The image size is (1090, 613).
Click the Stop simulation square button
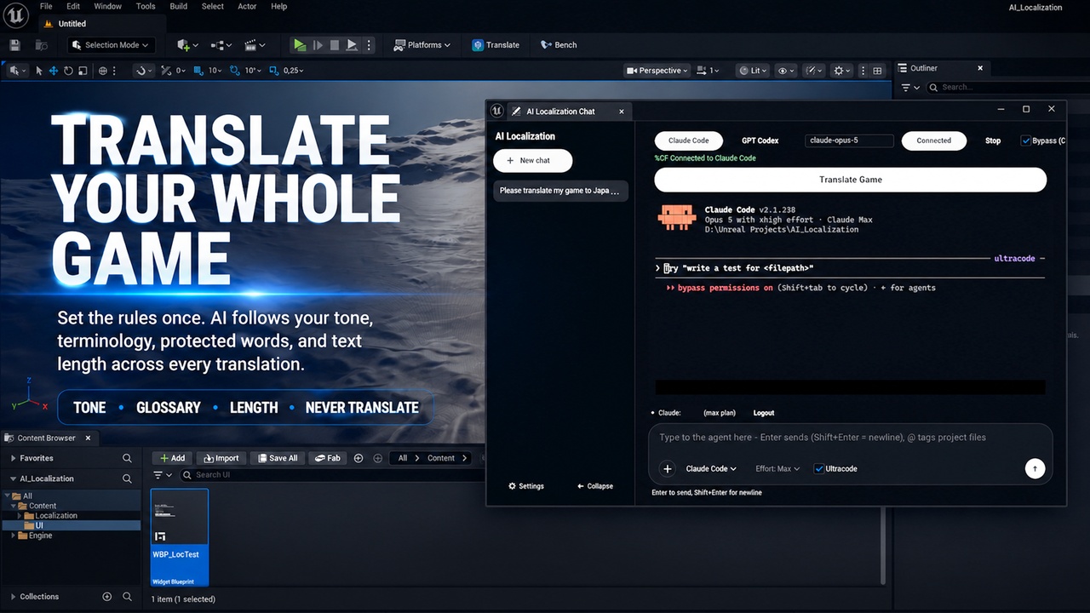(x=335, y=45)
